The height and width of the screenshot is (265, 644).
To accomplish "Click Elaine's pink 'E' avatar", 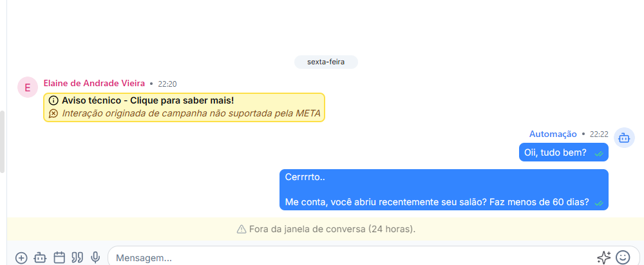I will tap(28, 87).
